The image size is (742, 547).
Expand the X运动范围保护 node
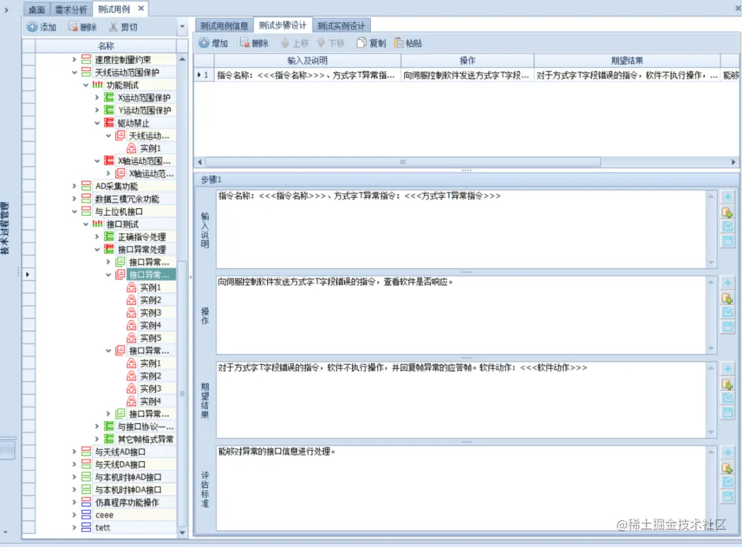(97, 98)
